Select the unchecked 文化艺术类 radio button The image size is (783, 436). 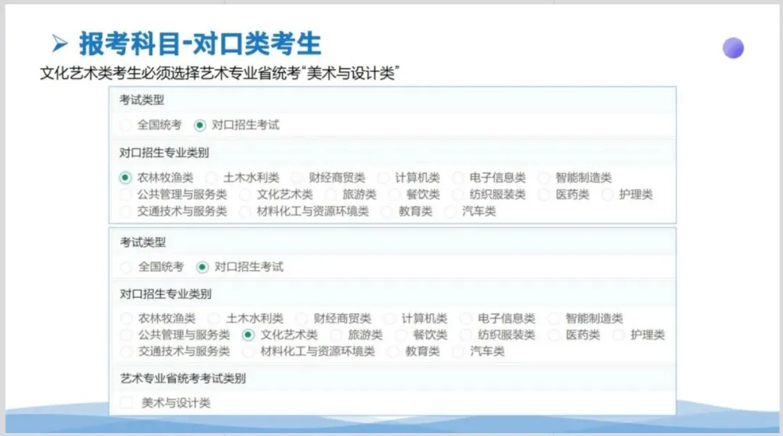click(245, 195)
